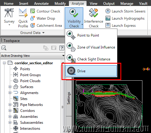The image size is (151, 133).
Task: Select Points in the Prospector tree
Action: click(25, 69)
